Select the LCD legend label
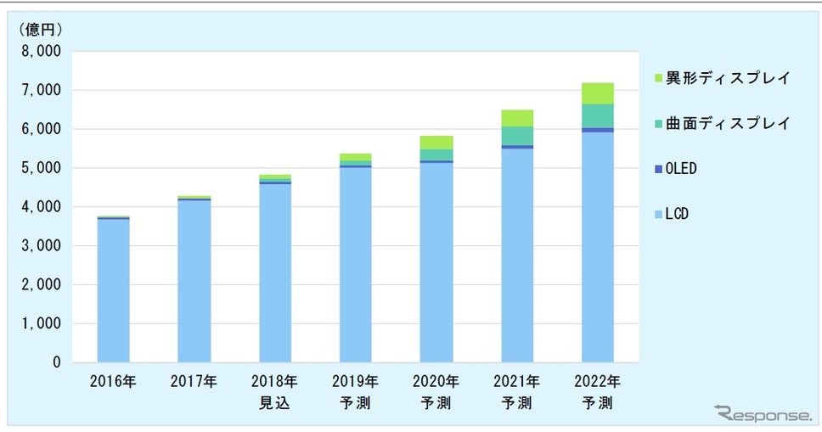822x432 pixels. 677,213
